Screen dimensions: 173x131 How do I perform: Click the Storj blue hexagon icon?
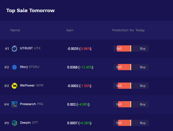click(x=14, y=67)
